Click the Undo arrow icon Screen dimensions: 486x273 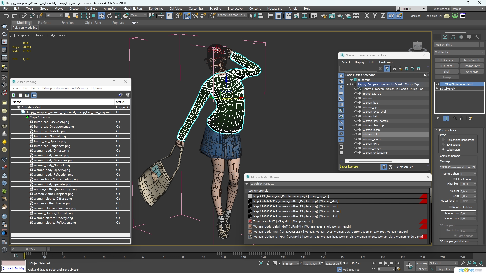point(6,16)
